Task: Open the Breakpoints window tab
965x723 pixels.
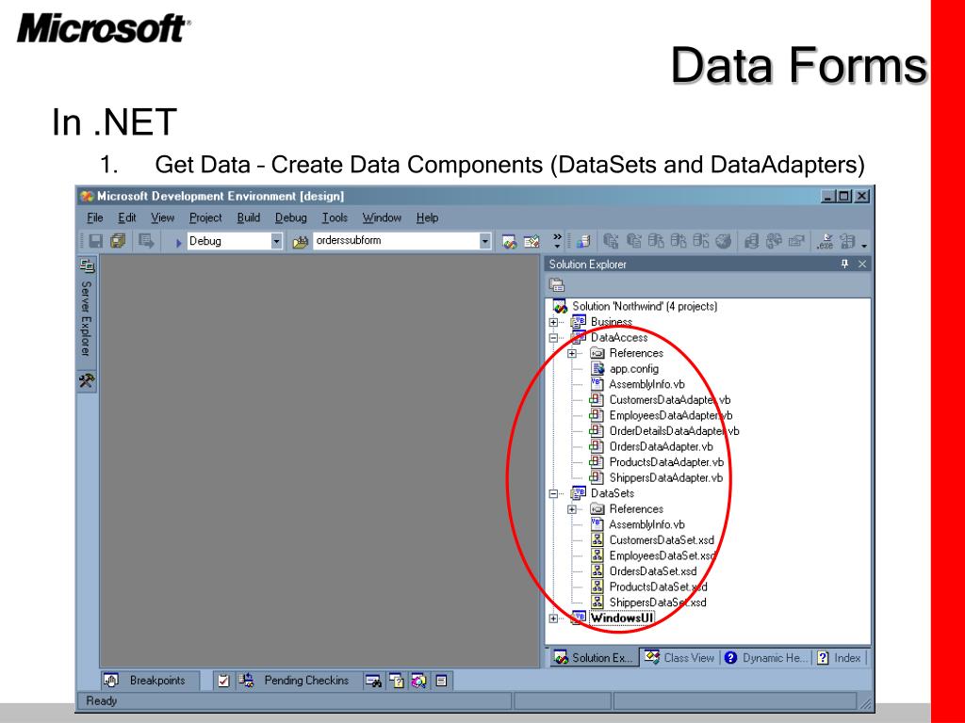Action: (148, 681)
